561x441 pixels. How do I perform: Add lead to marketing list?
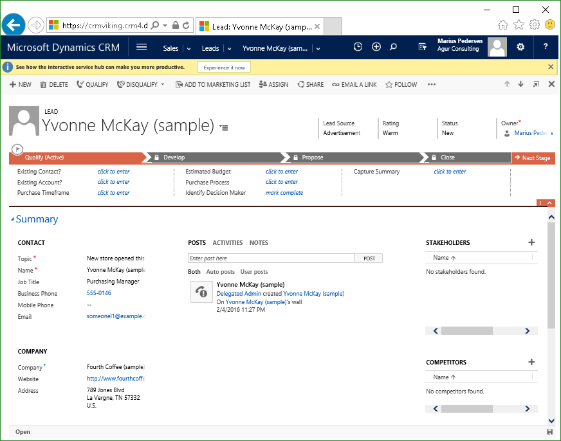click(x=212, y=84)
